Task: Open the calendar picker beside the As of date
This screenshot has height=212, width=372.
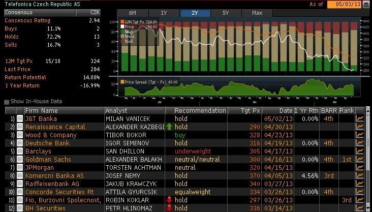Action: 366,4
